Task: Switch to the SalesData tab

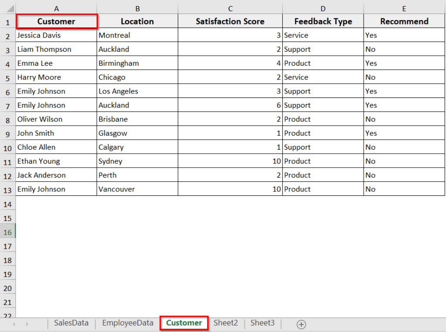Action: point(71,323)
